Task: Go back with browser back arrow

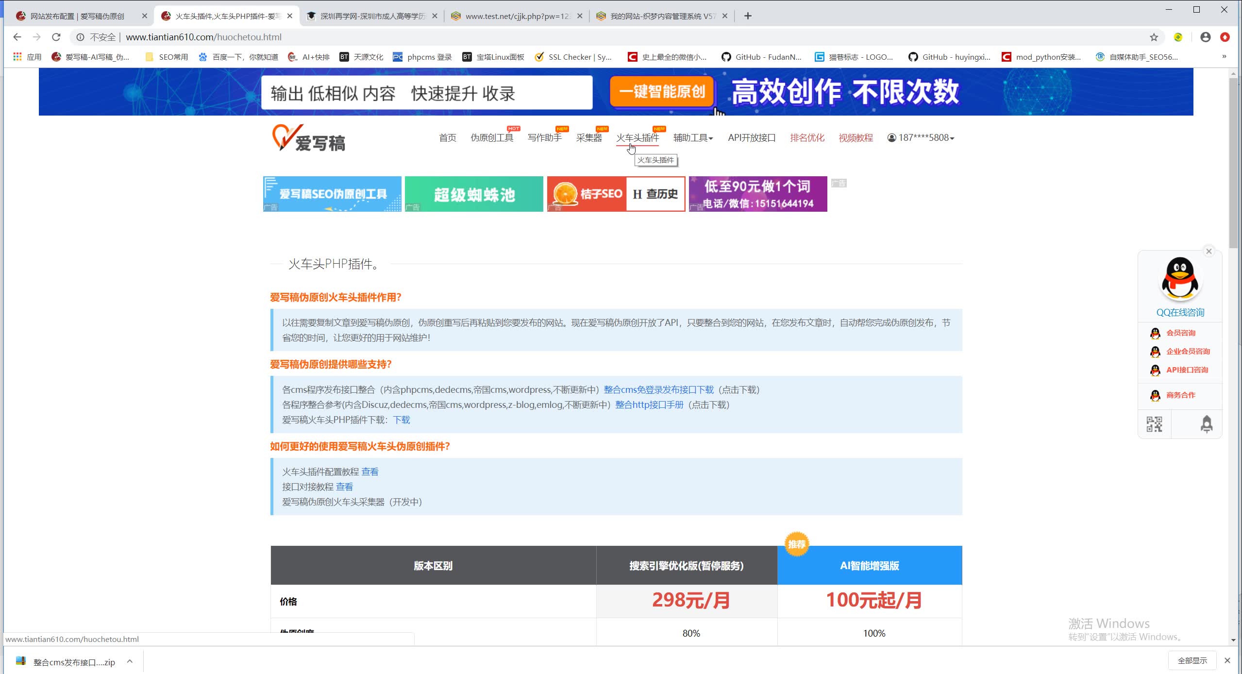Action: [17, 37]
